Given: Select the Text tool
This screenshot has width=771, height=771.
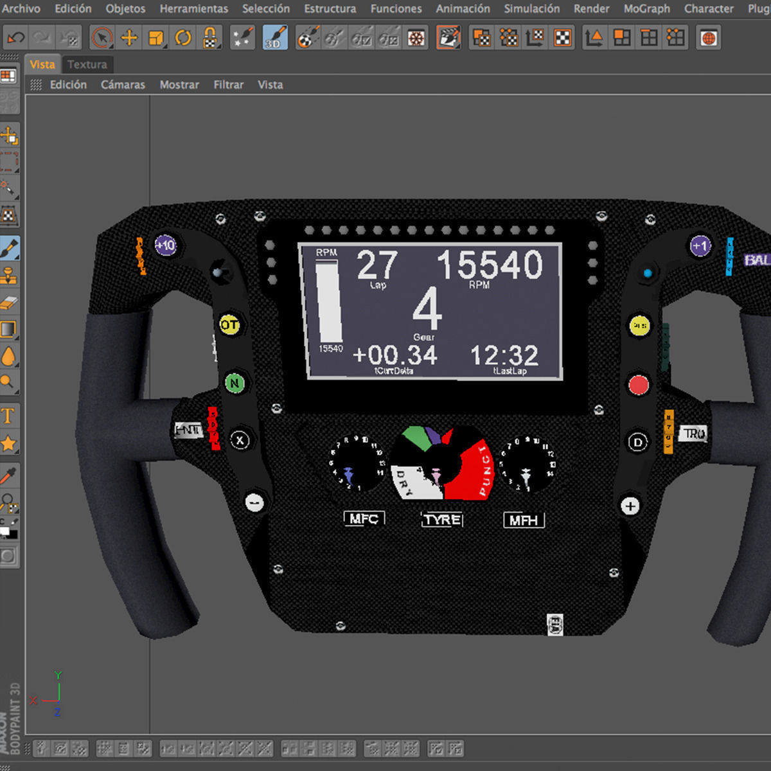Looking at the screenshot, I should [9, 416].
